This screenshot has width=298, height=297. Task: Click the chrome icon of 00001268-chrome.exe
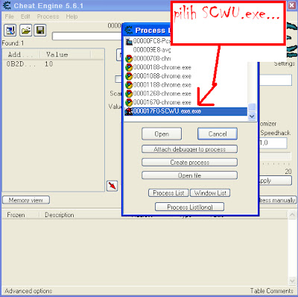point(129,93)
